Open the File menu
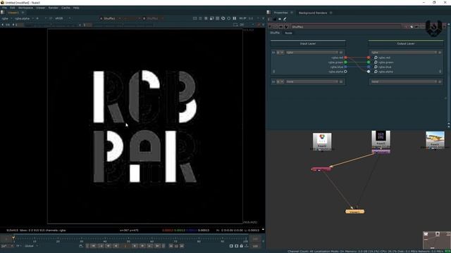This screenshot has height=253, width=451. (x=4, y=8)
